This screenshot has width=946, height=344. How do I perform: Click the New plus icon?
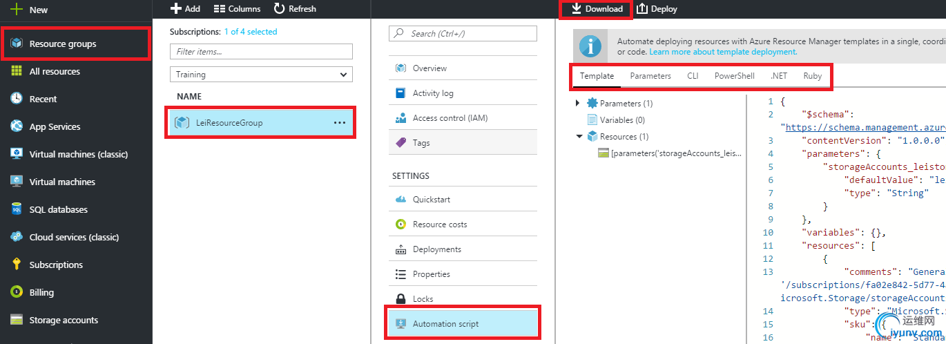point(17,10)
